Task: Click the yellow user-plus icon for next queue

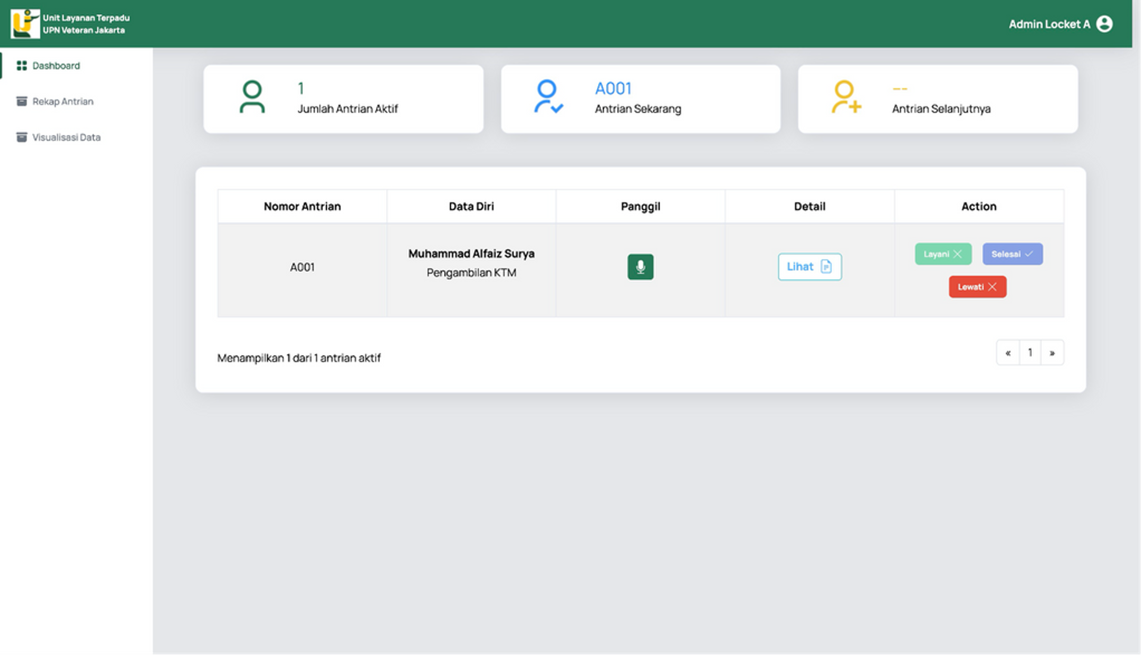Action: [845, 97]
